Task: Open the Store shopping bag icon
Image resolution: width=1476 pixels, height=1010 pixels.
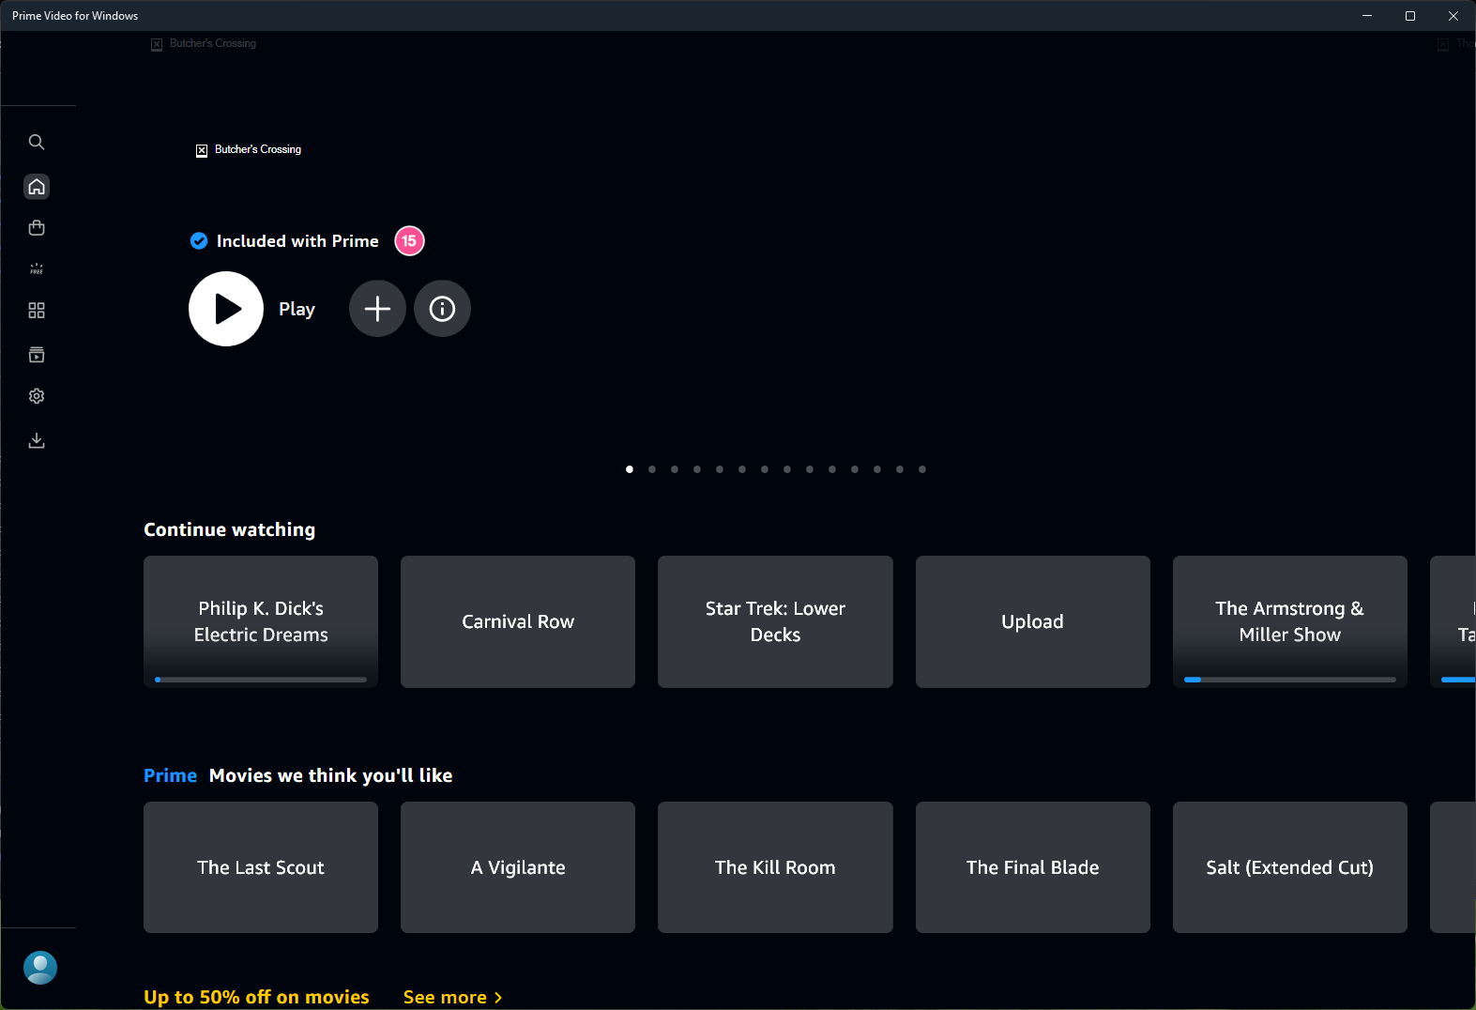Action: coord(37,228)
